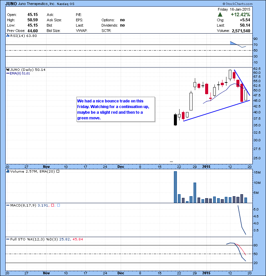The width and height of the screenshot is (266, 276).
Task: Click the green up-arrow change indicator
Action: click(220, 15)
